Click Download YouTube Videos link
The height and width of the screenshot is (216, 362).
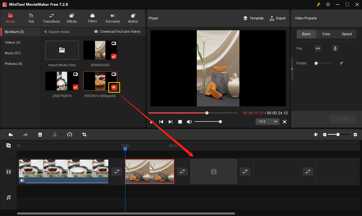(x=117, y=32)
